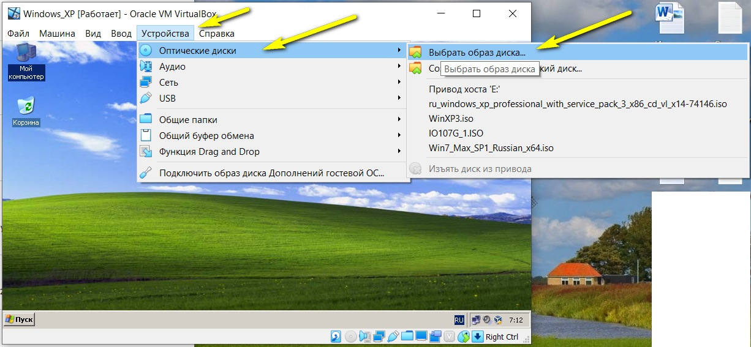
Task: Open the Справка menu
Action: [216, 34]
